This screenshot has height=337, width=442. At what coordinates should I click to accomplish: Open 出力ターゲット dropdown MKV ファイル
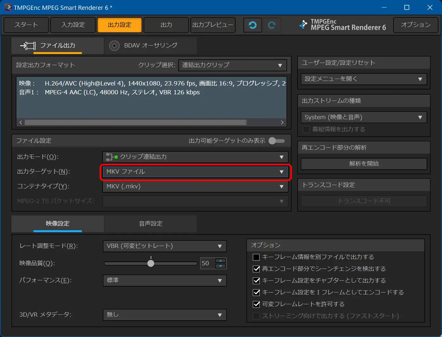pos(195,172)
